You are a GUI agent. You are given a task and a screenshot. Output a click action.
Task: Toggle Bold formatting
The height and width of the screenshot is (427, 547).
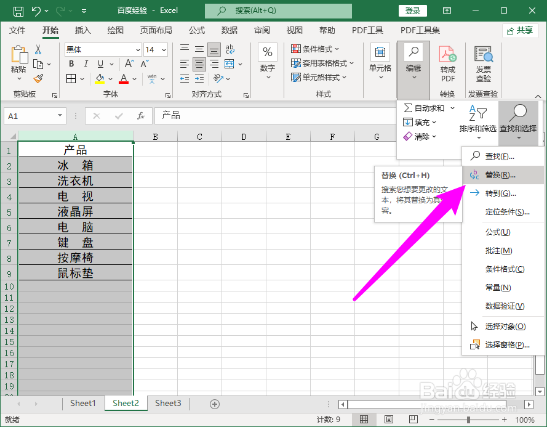(71, 63)
